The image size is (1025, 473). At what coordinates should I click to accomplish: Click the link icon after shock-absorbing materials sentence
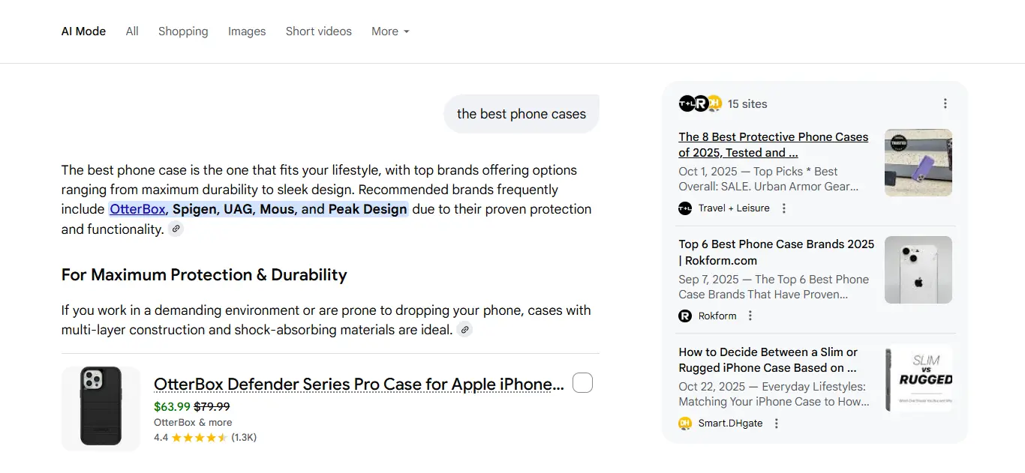[x=465, y=330]
